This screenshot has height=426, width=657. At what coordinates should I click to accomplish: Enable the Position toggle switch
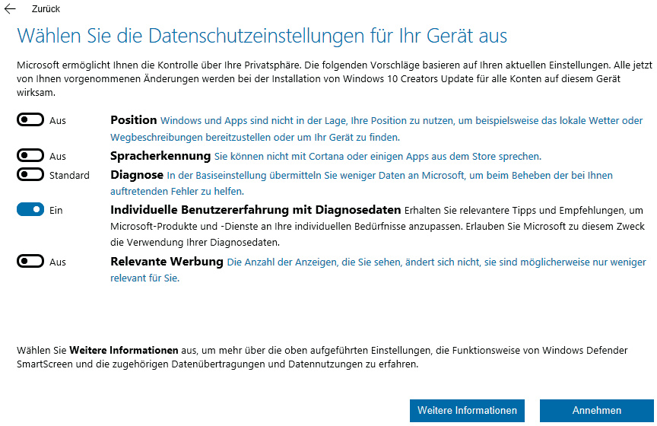click(x=30, y=120)
